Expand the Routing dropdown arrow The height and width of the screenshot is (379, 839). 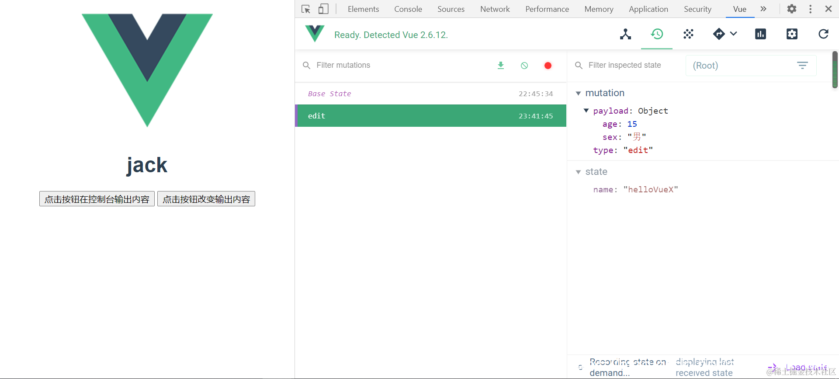click(x=734, y=34)
